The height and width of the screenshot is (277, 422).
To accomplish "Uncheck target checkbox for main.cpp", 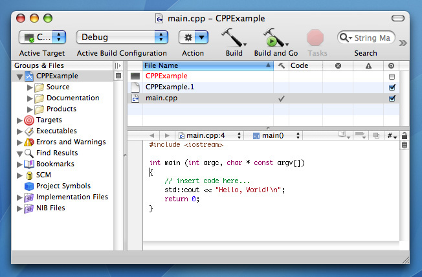I will click(x=392, y=98).
